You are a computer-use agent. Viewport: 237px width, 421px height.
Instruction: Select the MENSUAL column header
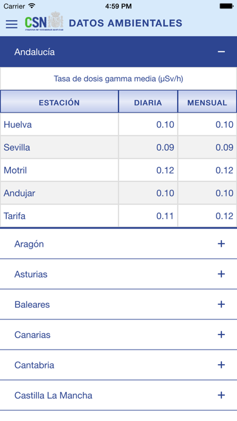207,102
